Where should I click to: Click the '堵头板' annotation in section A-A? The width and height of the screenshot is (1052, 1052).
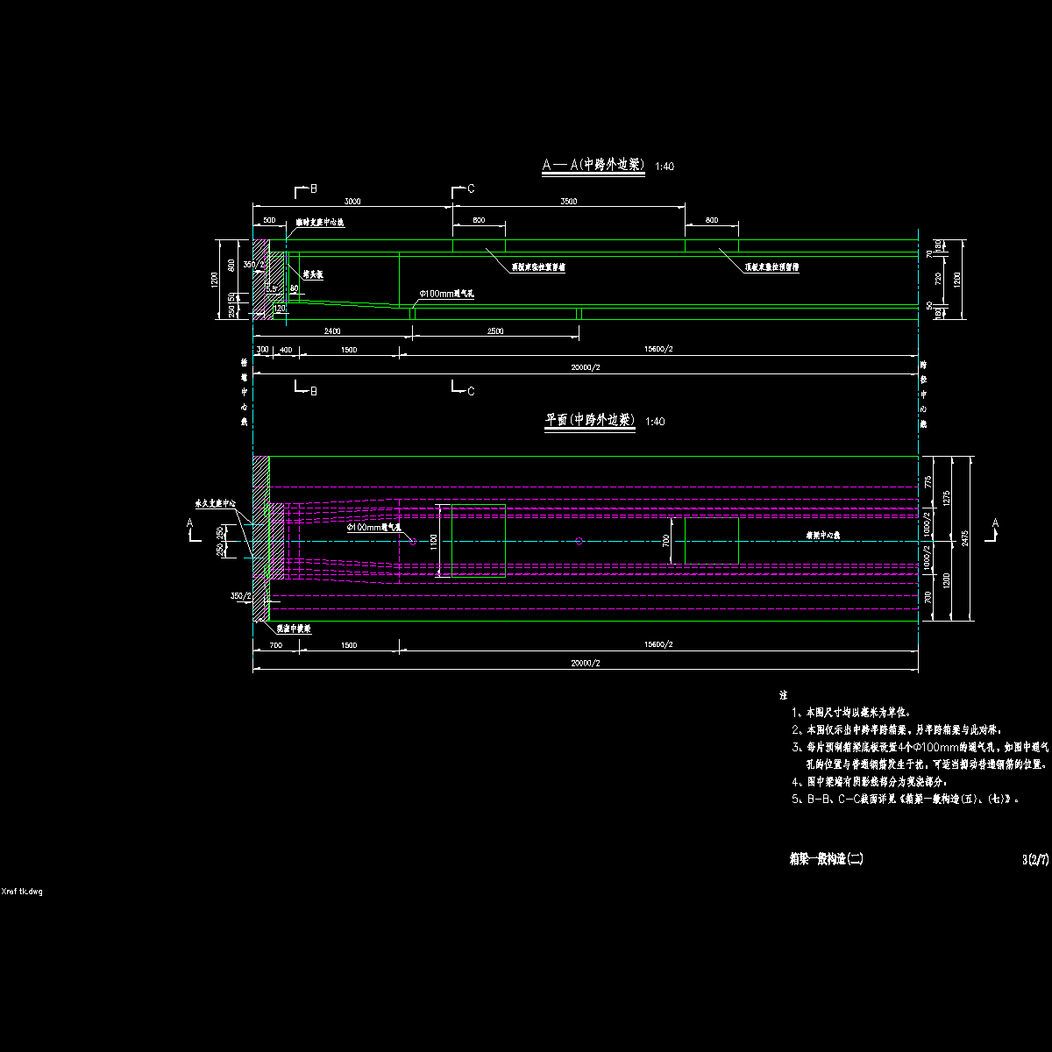[x=313, y=274]
